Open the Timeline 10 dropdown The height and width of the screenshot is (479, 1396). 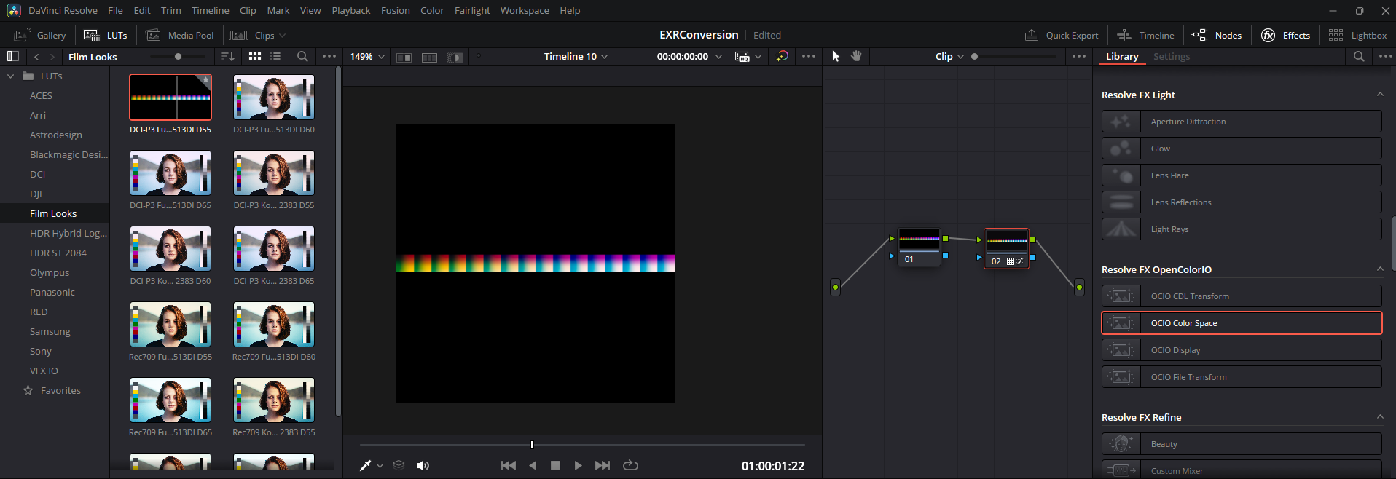click(576, 56)
